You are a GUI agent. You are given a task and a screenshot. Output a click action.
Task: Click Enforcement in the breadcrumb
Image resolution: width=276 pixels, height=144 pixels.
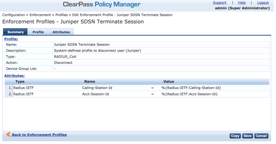40,15
